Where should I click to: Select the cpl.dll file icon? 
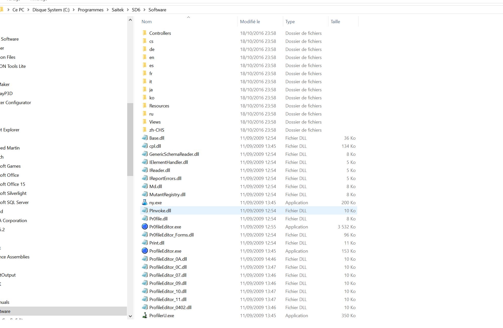tap(145, 146)
